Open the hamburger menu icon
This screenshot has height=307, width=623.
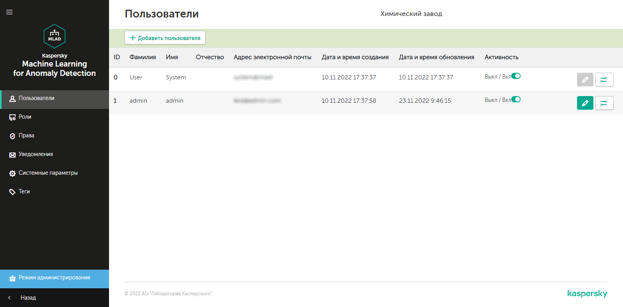pos(9,12)
